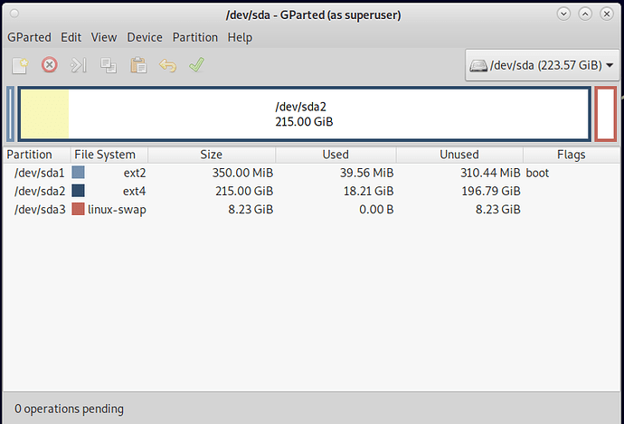Click the boot flag on sda1
Image resolution: width=624 pixels, height=424 pixels.
pos(537,173)
